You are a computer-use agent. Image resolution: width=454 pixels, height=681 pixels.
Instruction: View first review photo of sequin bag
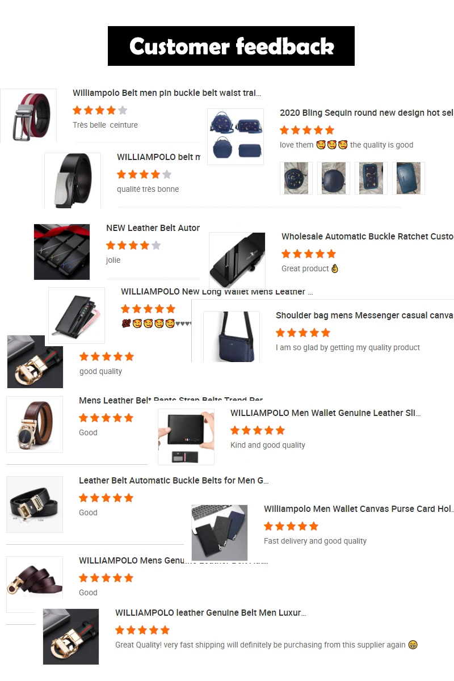296,178
